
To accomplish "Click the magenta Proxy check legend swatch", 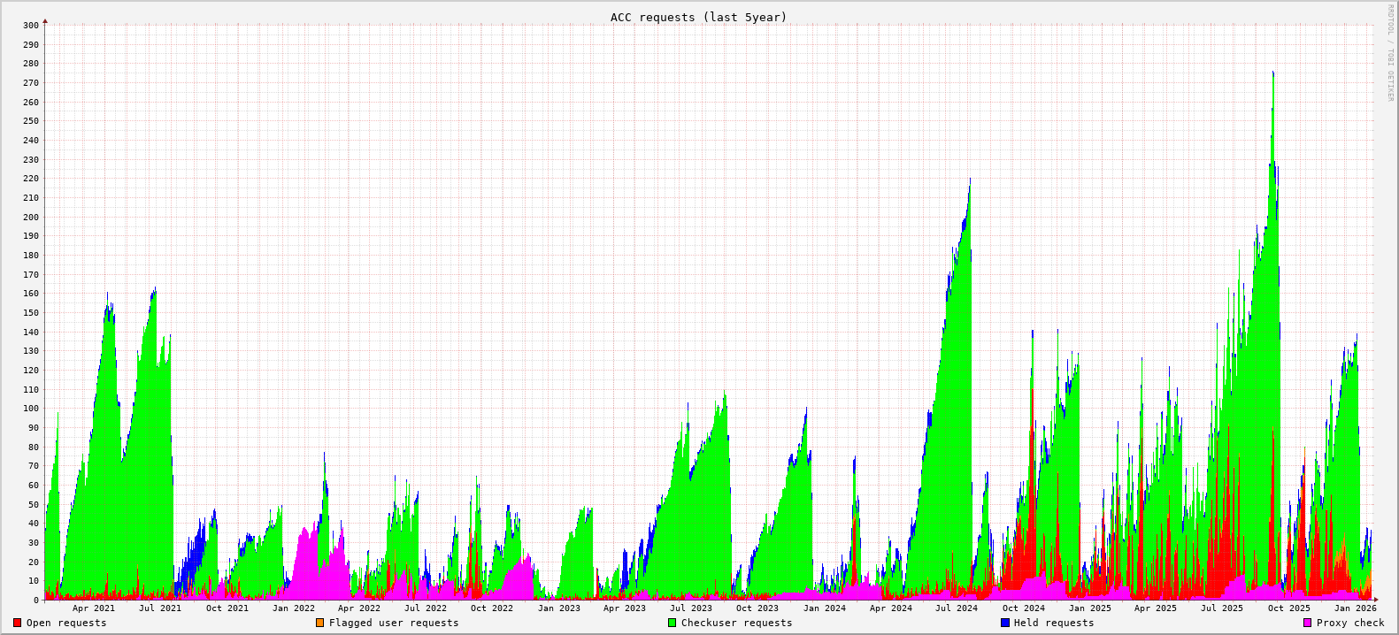I will (1307, 623).
